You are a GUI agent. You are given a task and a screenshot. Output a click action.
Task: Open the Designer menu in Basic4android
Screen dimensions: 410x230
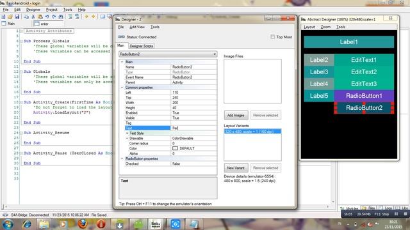[33, 10]
